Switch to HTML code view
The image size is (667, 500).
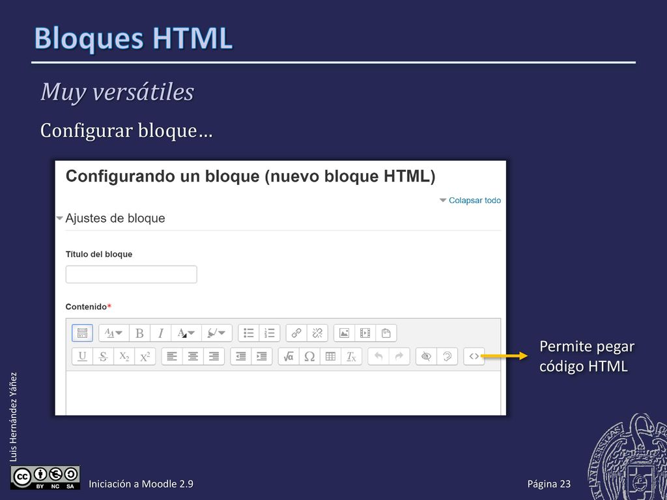click(474, 356)
